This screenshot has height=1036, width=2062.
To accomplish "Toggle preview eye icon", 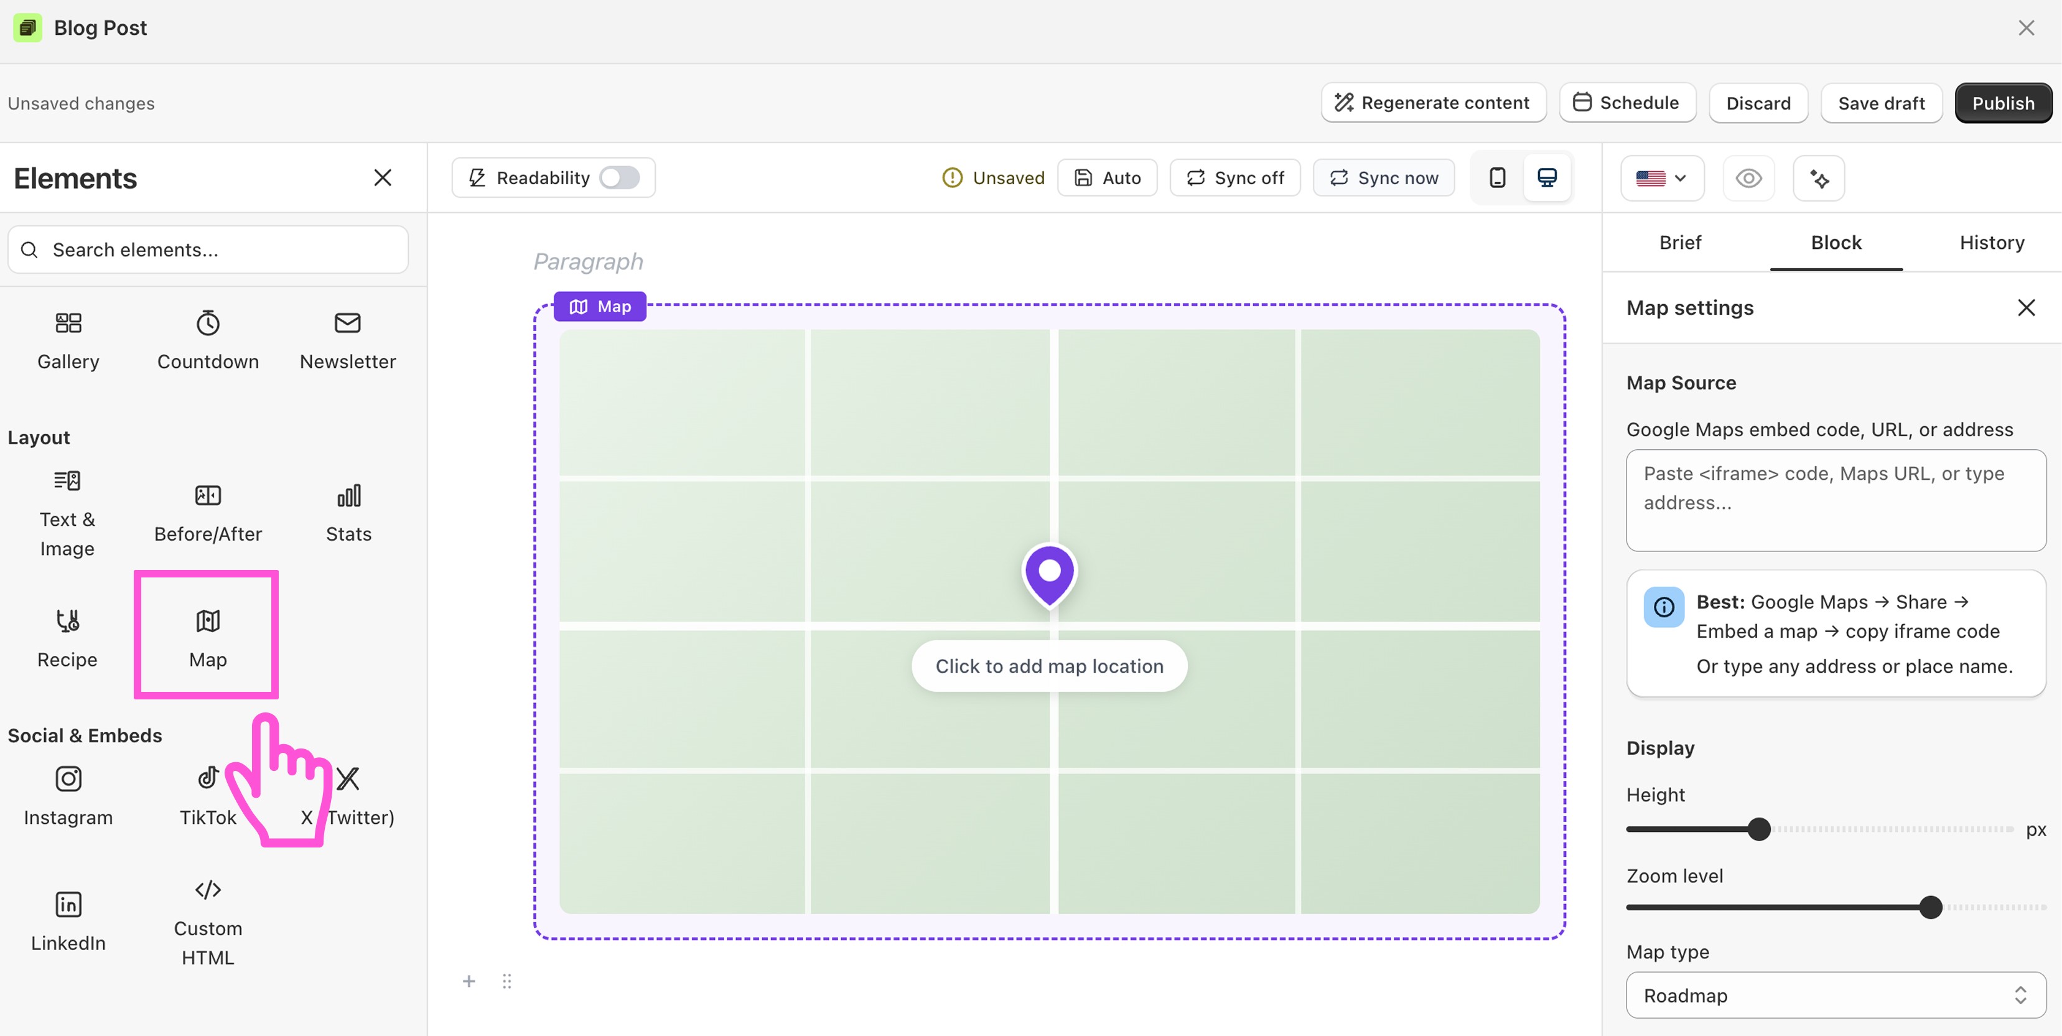I will point(1748,179).
